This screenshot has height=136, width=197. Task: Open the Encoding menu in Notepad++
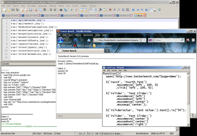(x=32, y=6)
